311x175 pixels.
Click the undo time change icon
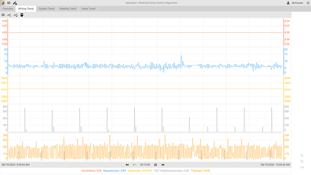coord(135,165)
